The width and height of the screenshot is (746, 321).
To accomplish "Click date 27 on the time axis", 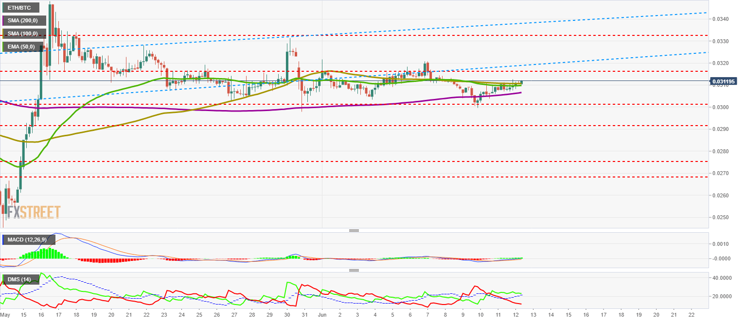I will pyautogui.click(x=234, y=315).
